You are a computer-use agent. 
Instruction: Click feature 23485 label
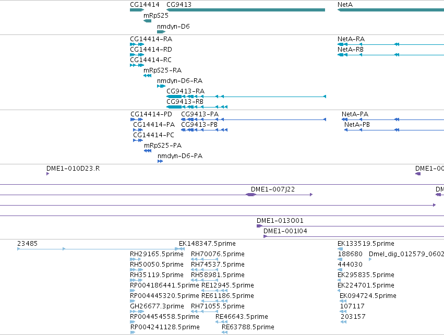click(x=27, y=244)
